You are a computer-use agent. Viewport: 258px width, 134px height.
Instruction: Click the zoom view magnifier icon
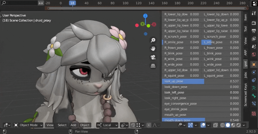point(153,40)
